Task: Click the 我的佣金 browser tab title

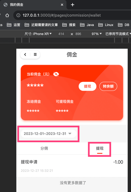Action: pyautogui.click(x=17, y=5)
